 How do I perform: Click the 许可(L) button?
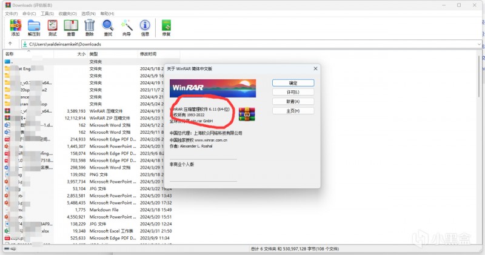(293, 92)
